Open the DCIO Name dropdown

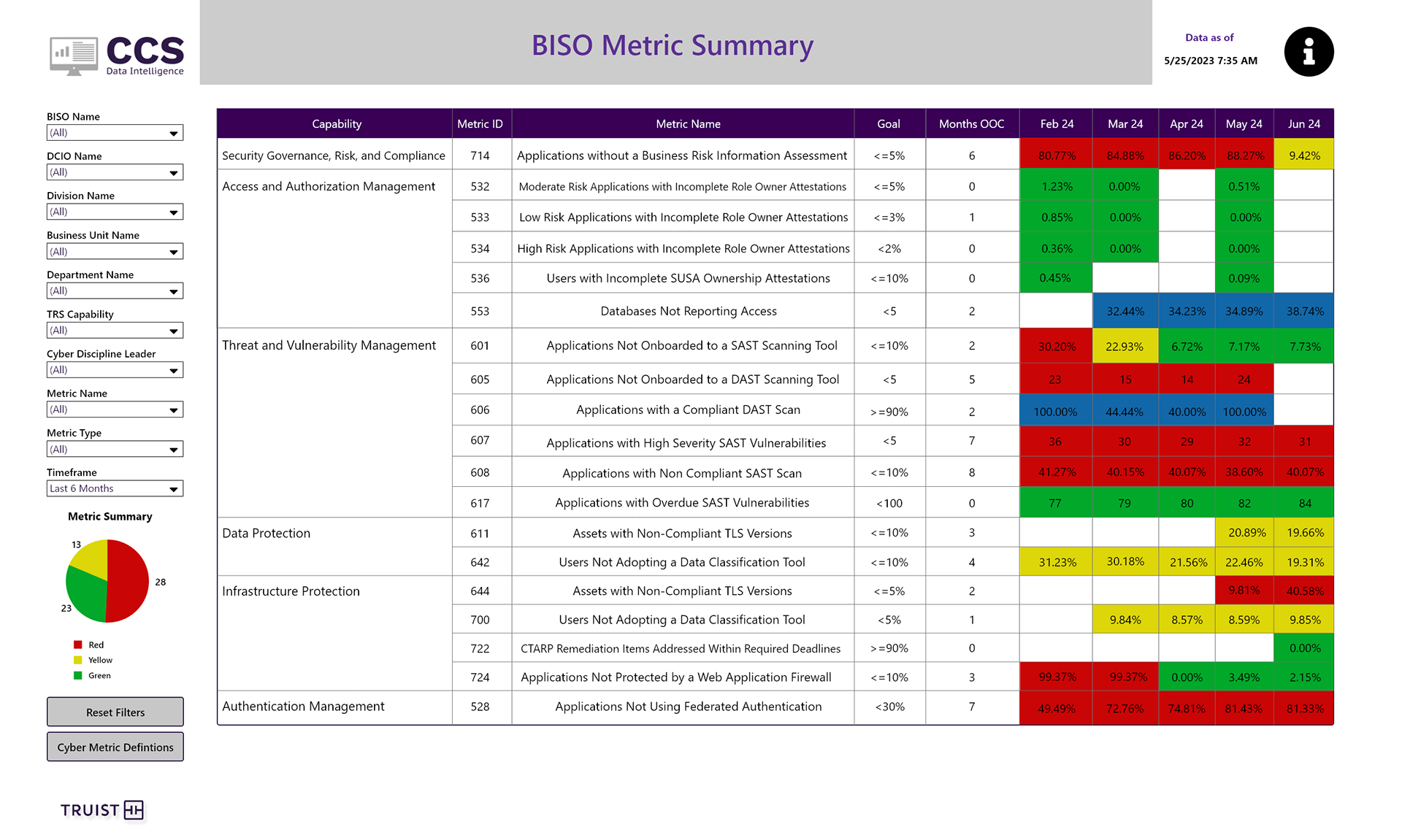tap(115, 172)
